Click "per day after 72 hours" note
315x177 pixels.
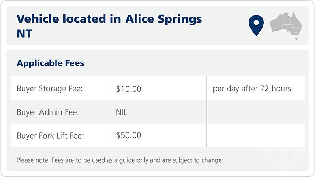[252, 89]
